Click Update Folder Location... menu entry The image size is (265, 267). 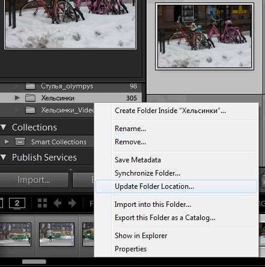click(x=176, y=186)
